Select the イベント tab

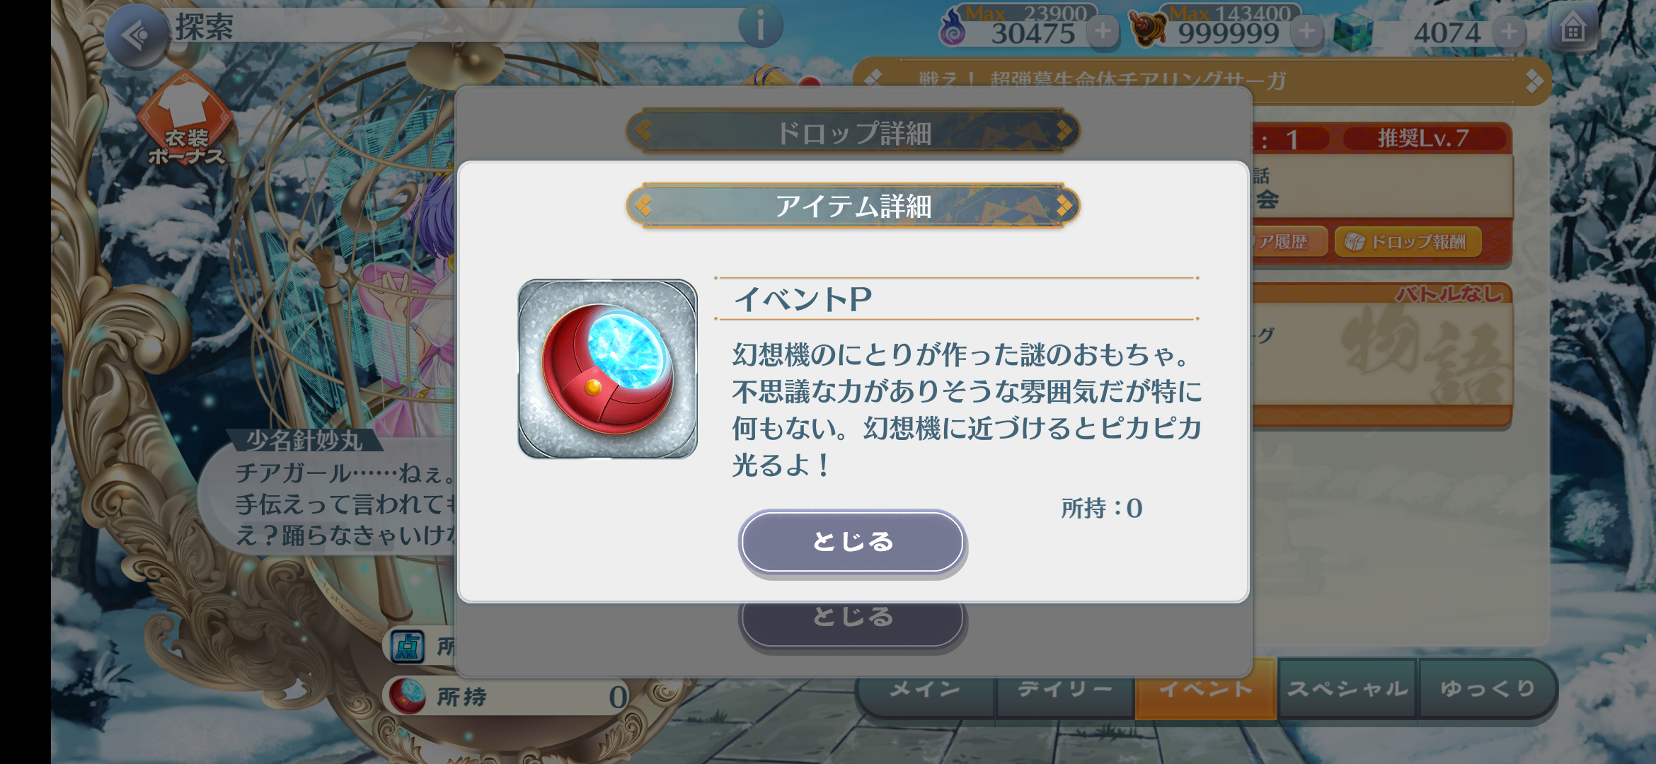1206,689
